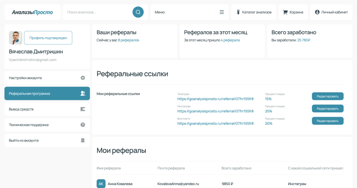Edit the Инстаграм referral link
The image size is (357, 188).
(327, 109)
